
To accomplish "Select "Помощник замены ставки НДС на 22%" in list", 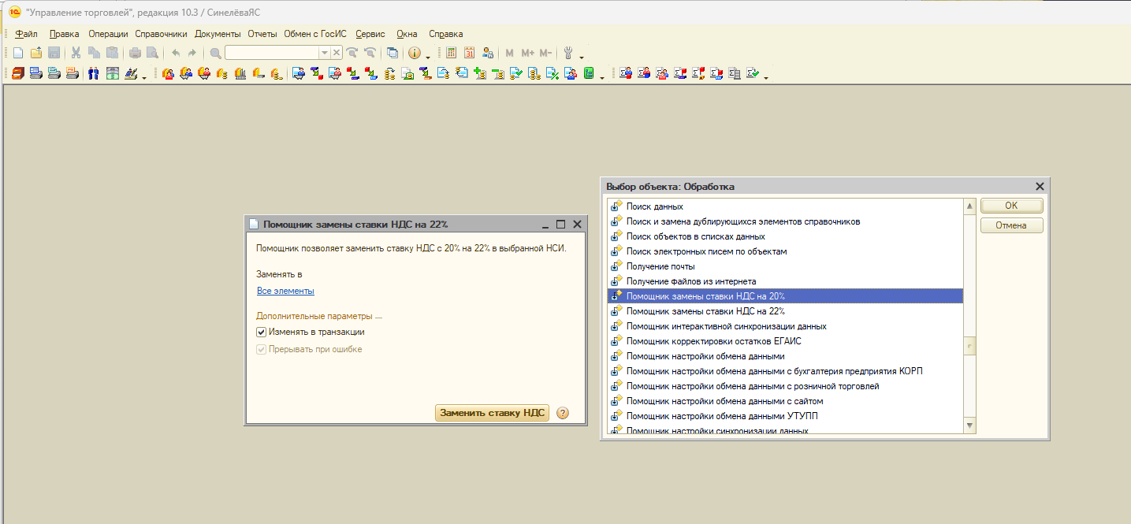I will click(705, 311).
